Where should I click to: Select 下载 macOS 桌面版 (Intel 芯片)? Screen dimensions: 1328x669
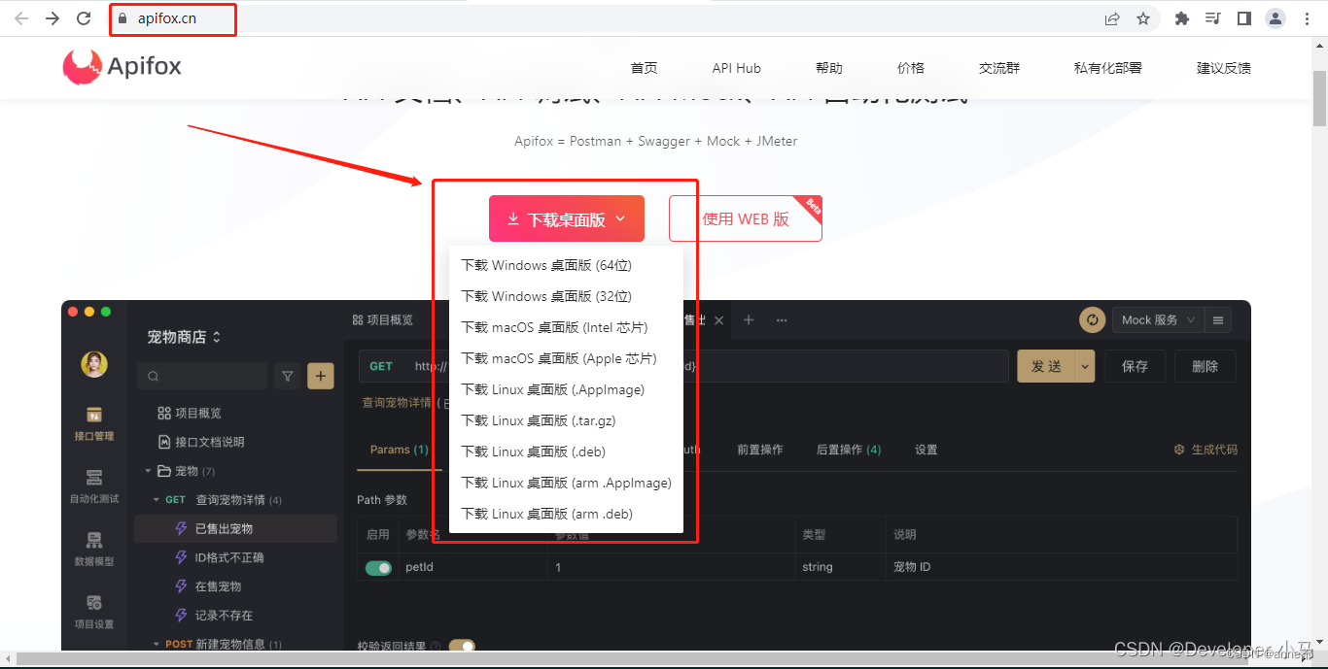click(567, 327)
